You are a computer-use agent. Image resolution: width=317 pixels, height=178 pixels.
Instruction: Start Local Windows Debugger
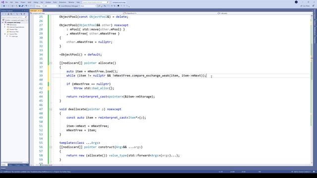coord(69,6)
